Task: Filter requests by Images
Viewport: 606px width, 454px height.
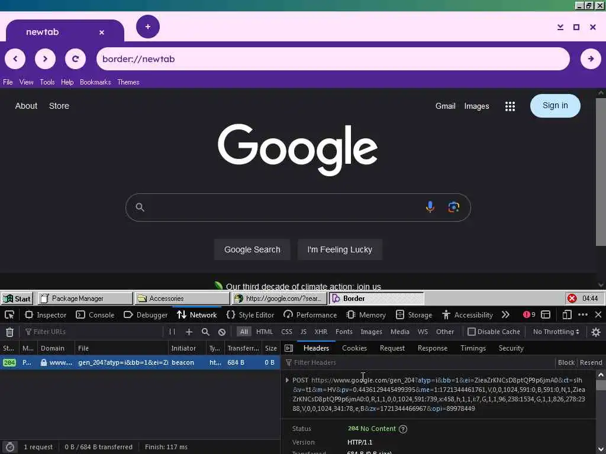Action: click(x=371, y=332)
